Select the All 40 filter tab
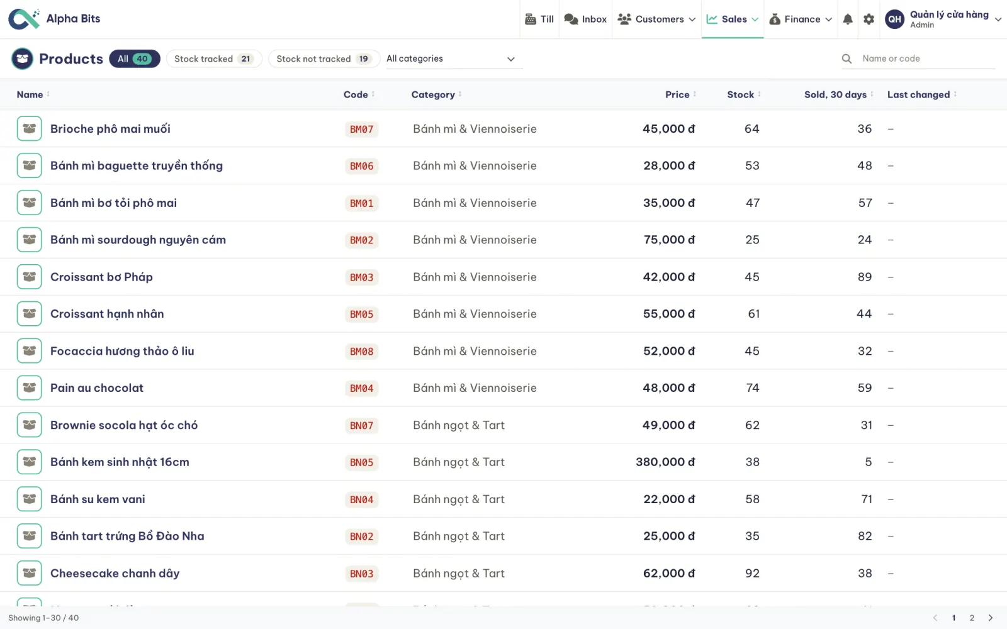The width and height of the screenshot is (1007, 629). pos(135,58)
